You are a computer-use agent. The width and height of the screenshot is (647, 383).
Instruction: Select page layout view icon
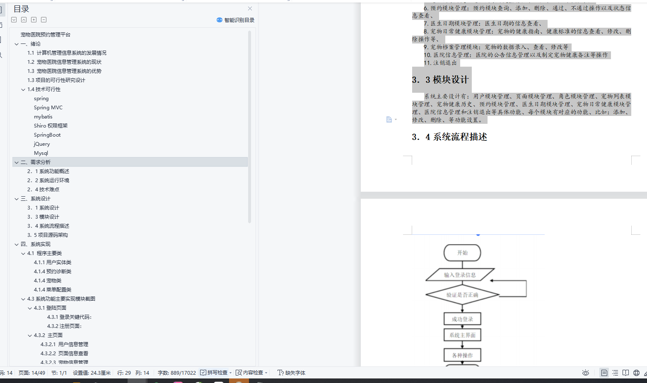[604, 373]
